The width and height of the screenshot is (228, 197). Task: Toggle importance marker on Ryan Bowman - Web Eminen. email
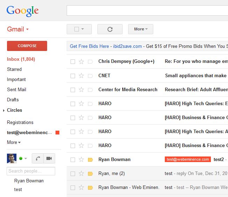coord(90,188)
